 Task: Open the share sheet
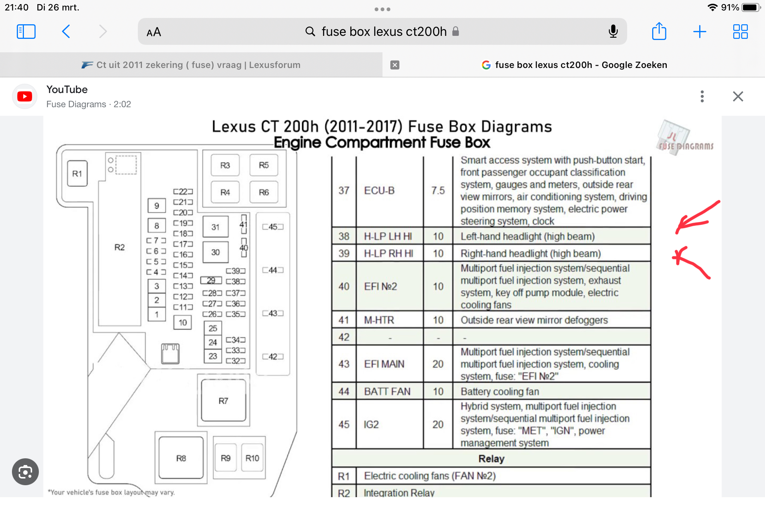(x=659, y=31)
